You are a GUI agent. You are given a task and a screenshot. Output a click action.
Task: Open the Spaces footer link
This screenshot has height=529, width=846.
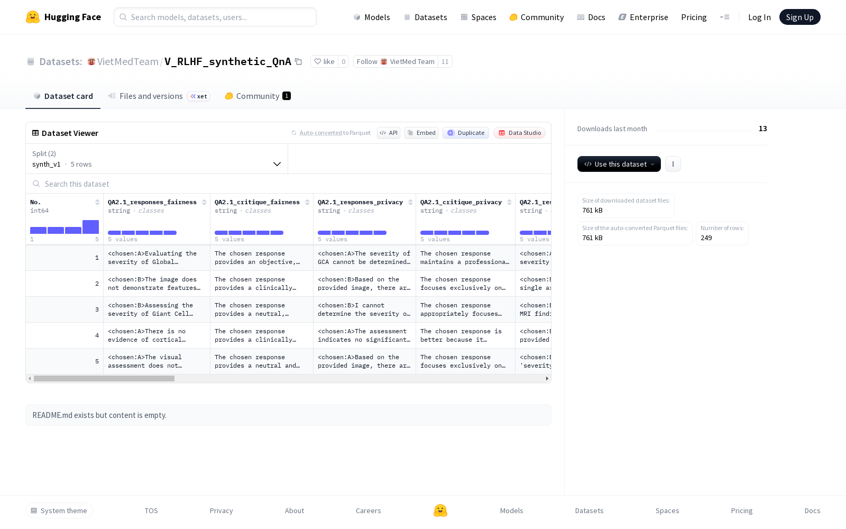click(x=667, y=510)
